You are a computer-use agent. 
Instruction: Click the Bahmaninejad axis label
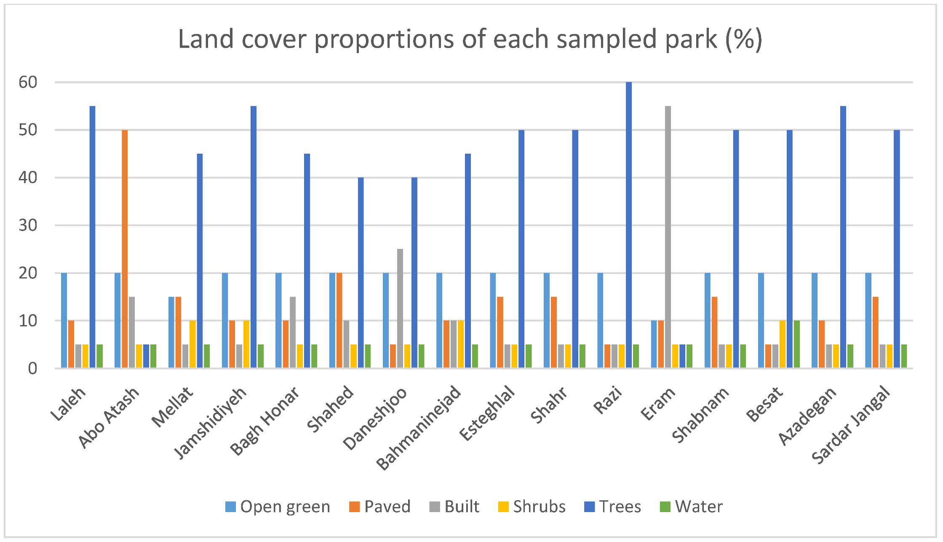click(x=419, y=428)
